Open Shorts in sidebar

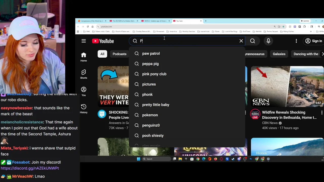click(x=84, y=74)
